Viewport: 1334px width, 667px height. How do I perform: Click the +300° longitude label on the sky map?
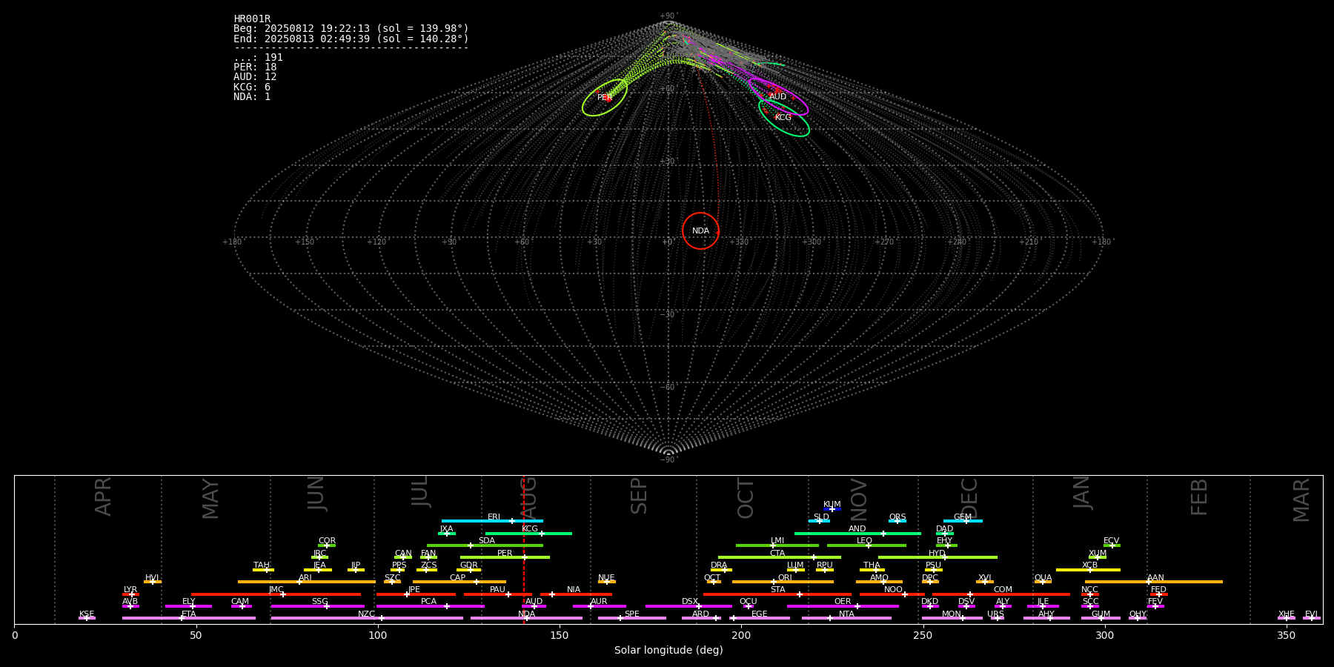[x=812, y=242]
